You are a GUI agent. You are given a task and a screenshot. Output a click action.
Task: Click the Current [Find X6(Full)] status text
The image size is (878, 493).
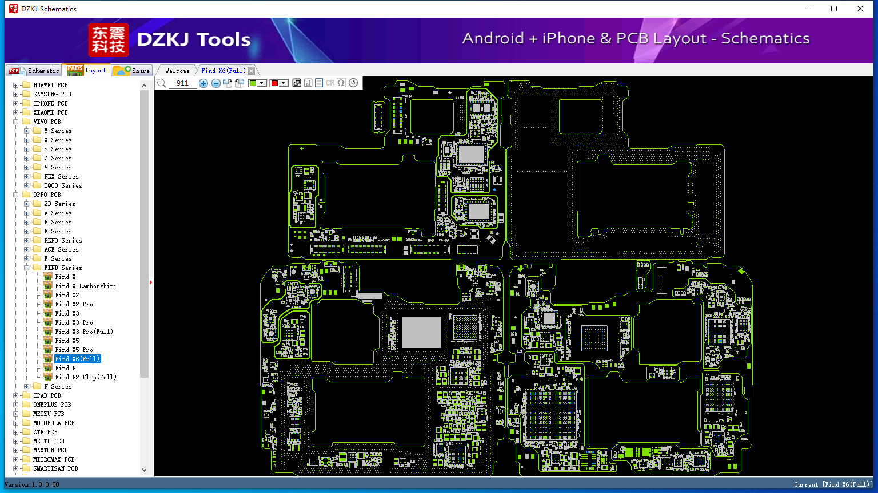coord(833,484)
